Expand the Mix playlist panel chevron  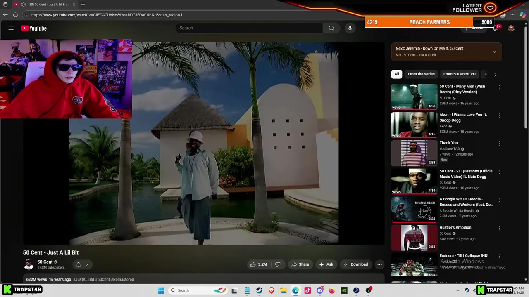pos(494,52)
